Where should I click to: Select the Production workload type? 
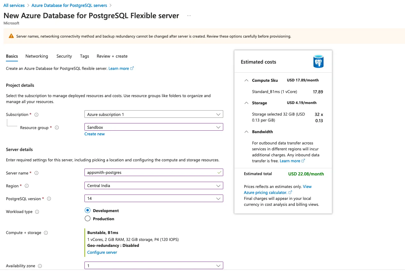tap(88, 219)
